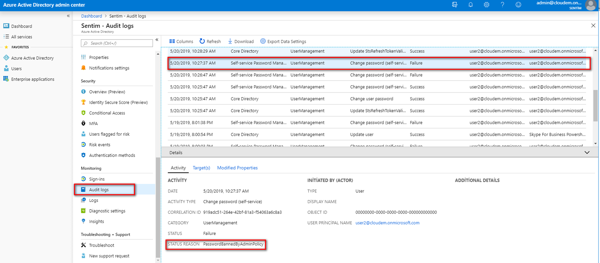The image size is (600, 263).
Task: Open the help question mark icon
Action: 502,5
